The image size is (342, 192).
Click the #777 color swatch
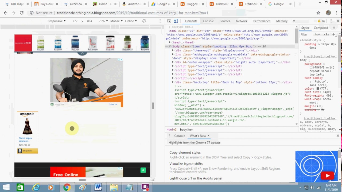[318, 89]
